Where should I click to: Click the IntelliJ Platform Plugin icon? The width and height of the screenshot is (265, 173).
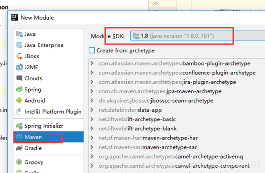tap(19, 111)
